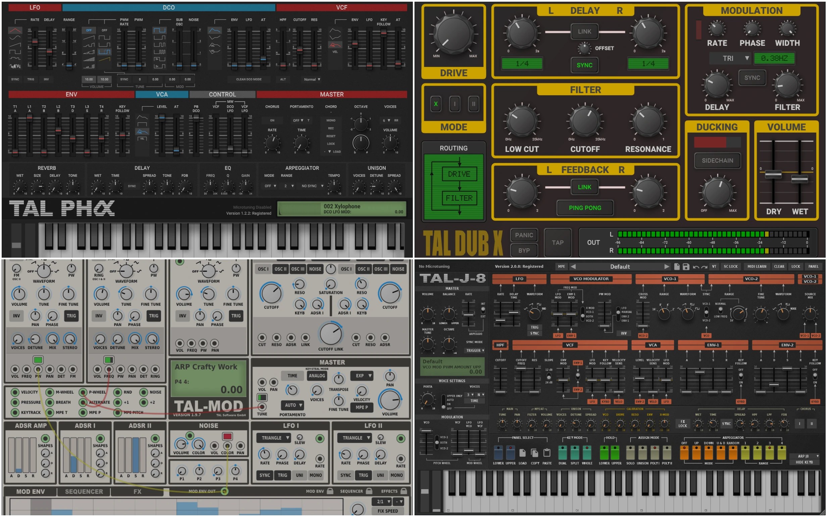This screenshot has width=827, height=517.
Task: Select TAL DUB X mode I icon
Action: coord(454,104)
